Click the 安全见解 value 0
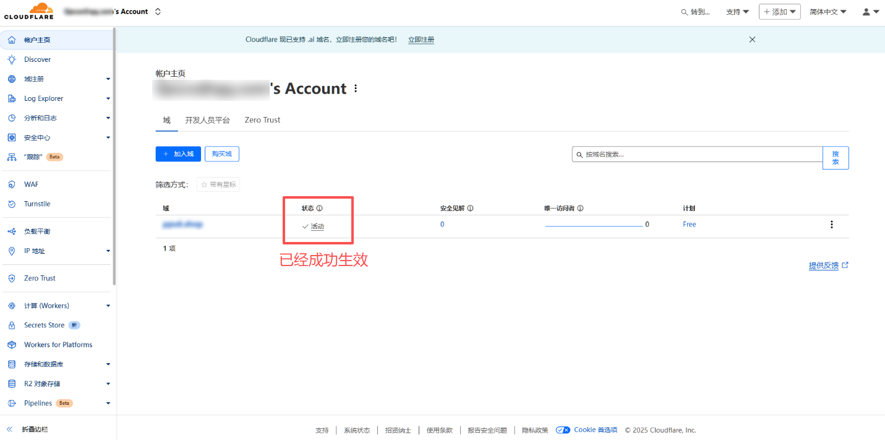Screen dimensions: 885x440 coord(442,225)
